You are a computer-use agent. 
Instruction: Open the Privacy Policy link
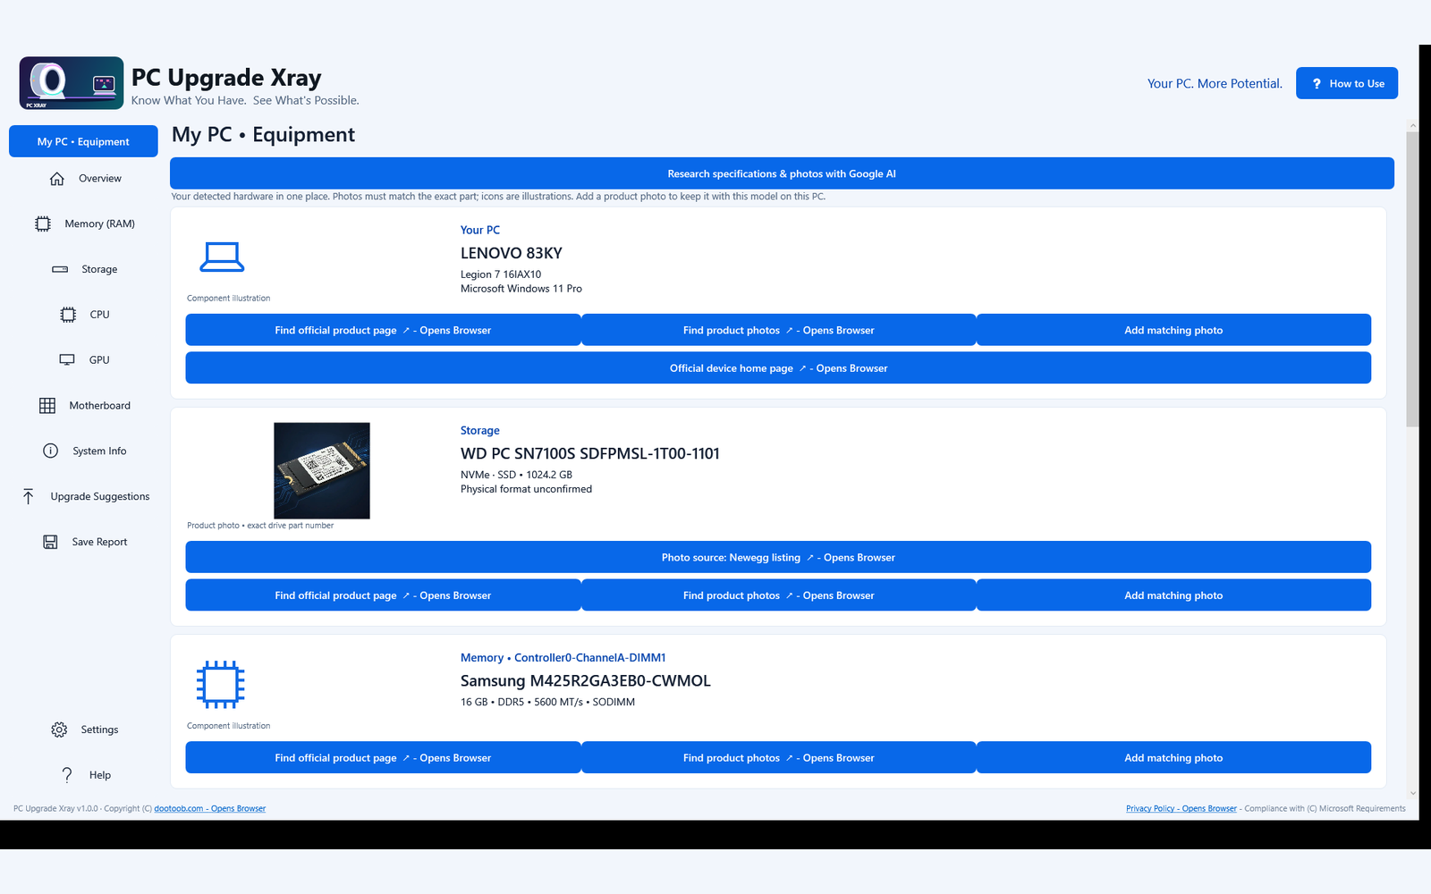pyautogui.click(x=1181, y=808)
